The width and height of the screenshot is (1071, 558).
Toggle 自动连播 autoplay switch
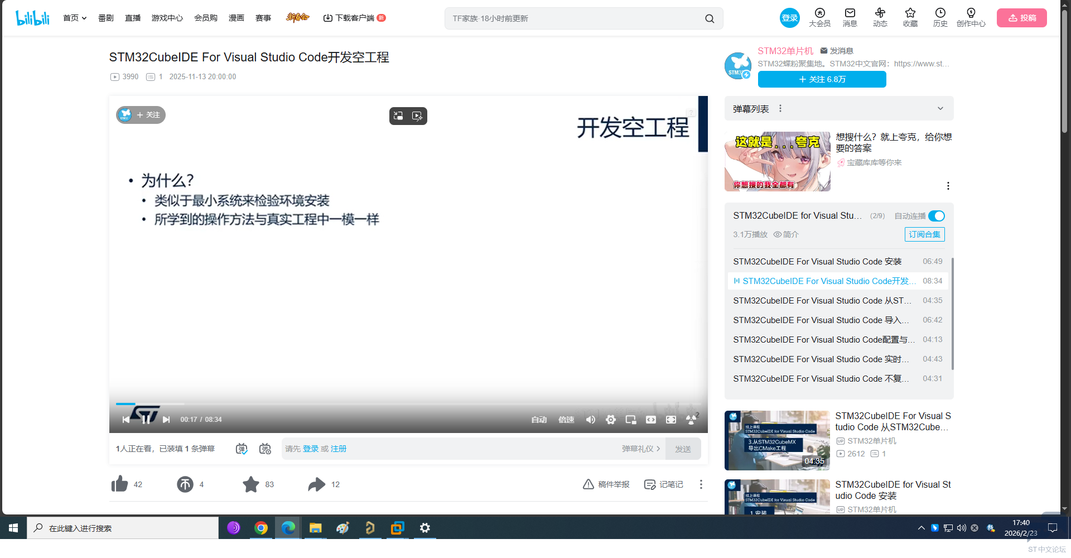click(x=937, y=216)
